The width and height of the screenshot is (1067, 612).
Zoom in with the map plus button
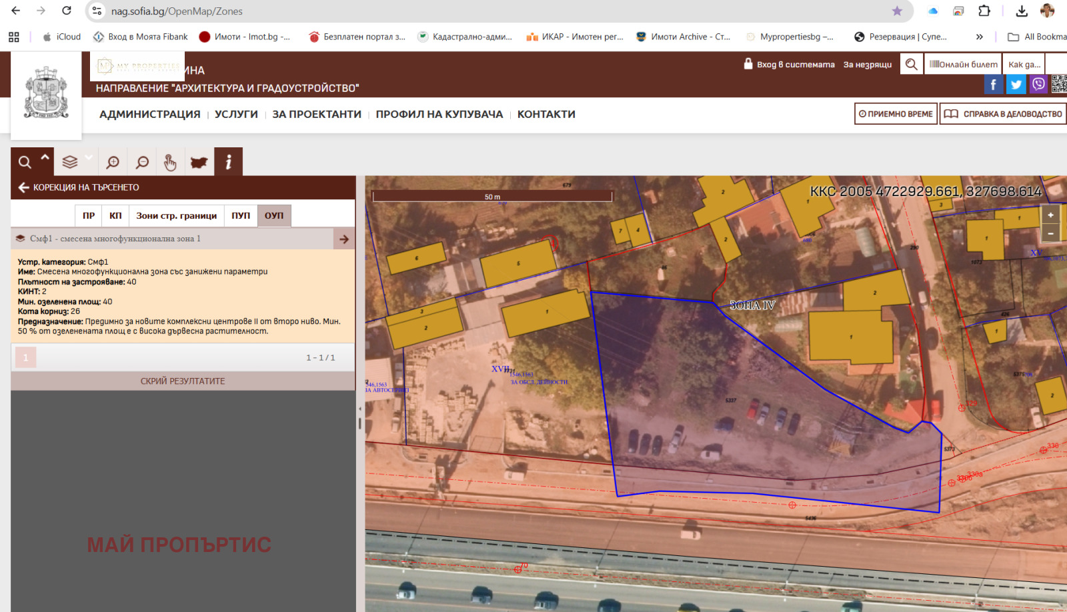tap(1050, 215)
